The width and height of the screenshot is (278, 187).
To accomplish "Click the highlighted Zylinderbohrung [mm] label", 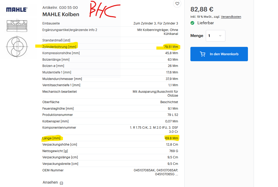I will (59, 47).
